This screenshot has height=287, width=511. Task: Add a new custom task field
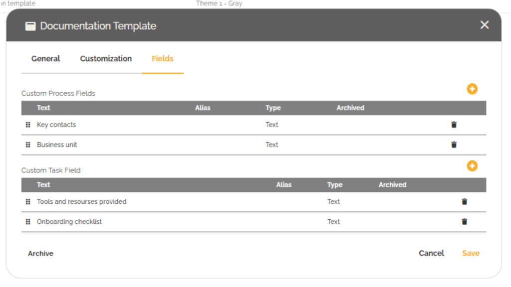click(x=472, y=166)
